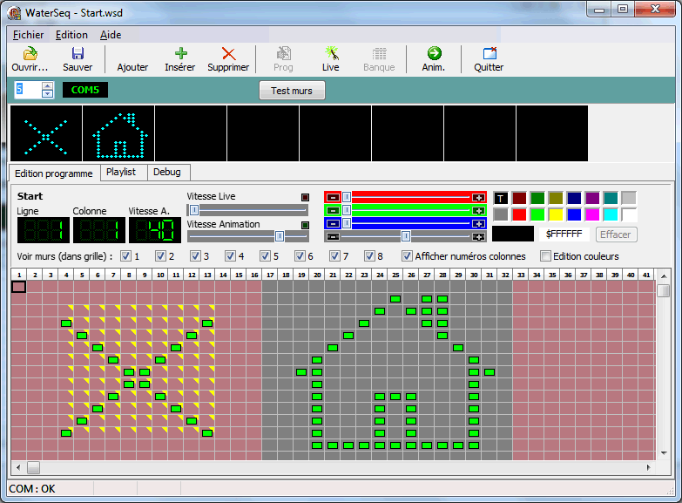Uncheck Afficher numéros colonnes
Screen dimensions: 682x503
(x=407, y=256)
